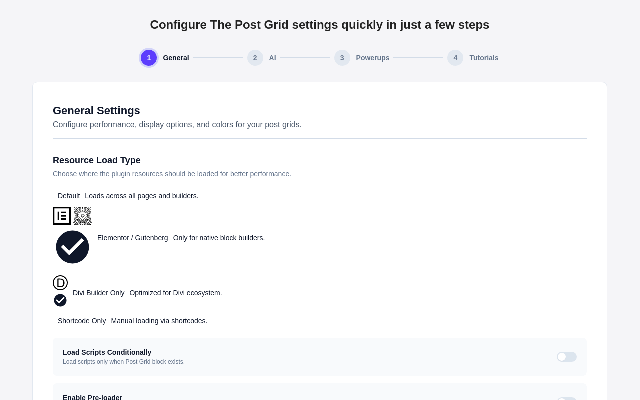Click the step 2 circle badge

pos(255,58)
